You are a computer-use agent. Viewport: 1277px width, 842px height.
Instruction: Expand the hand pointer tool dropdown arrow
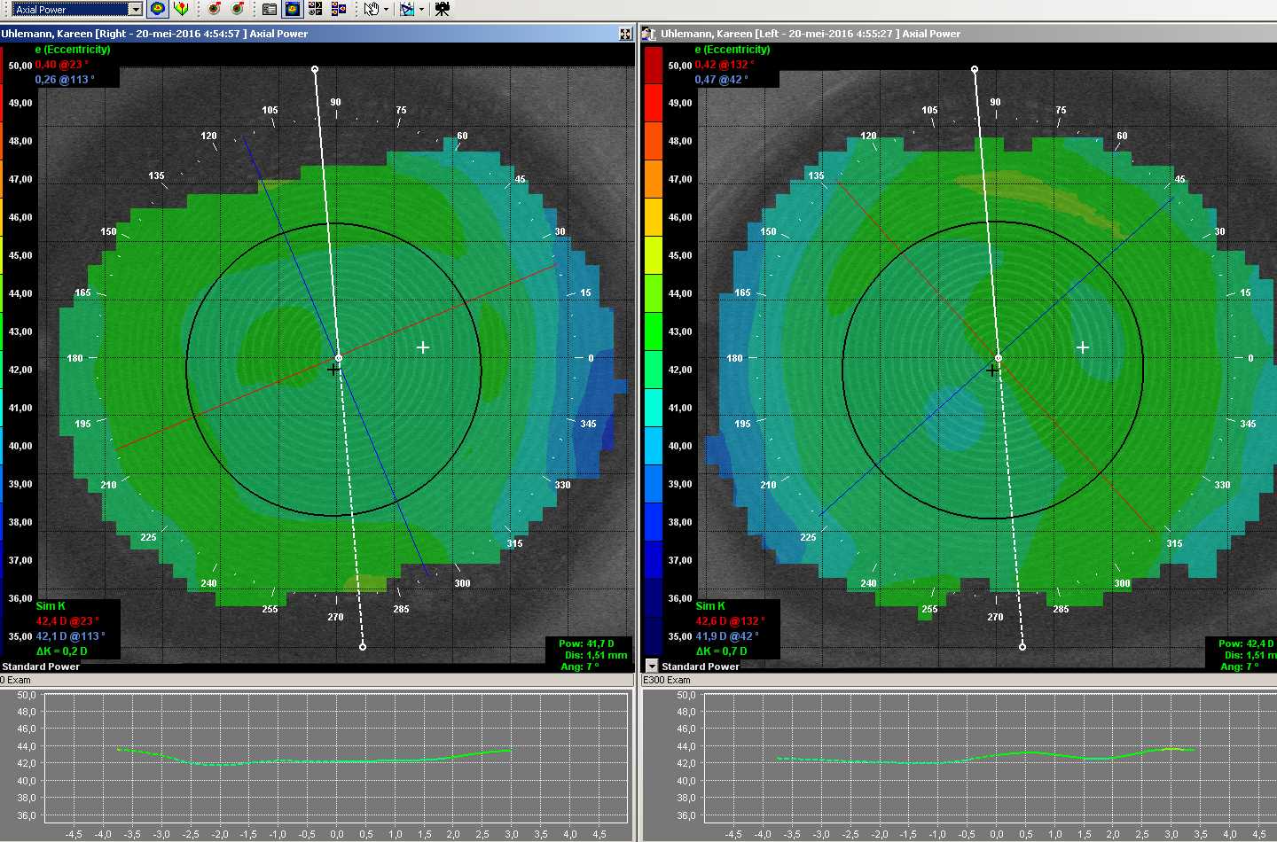pyautogui.click(x=386, y=10)
